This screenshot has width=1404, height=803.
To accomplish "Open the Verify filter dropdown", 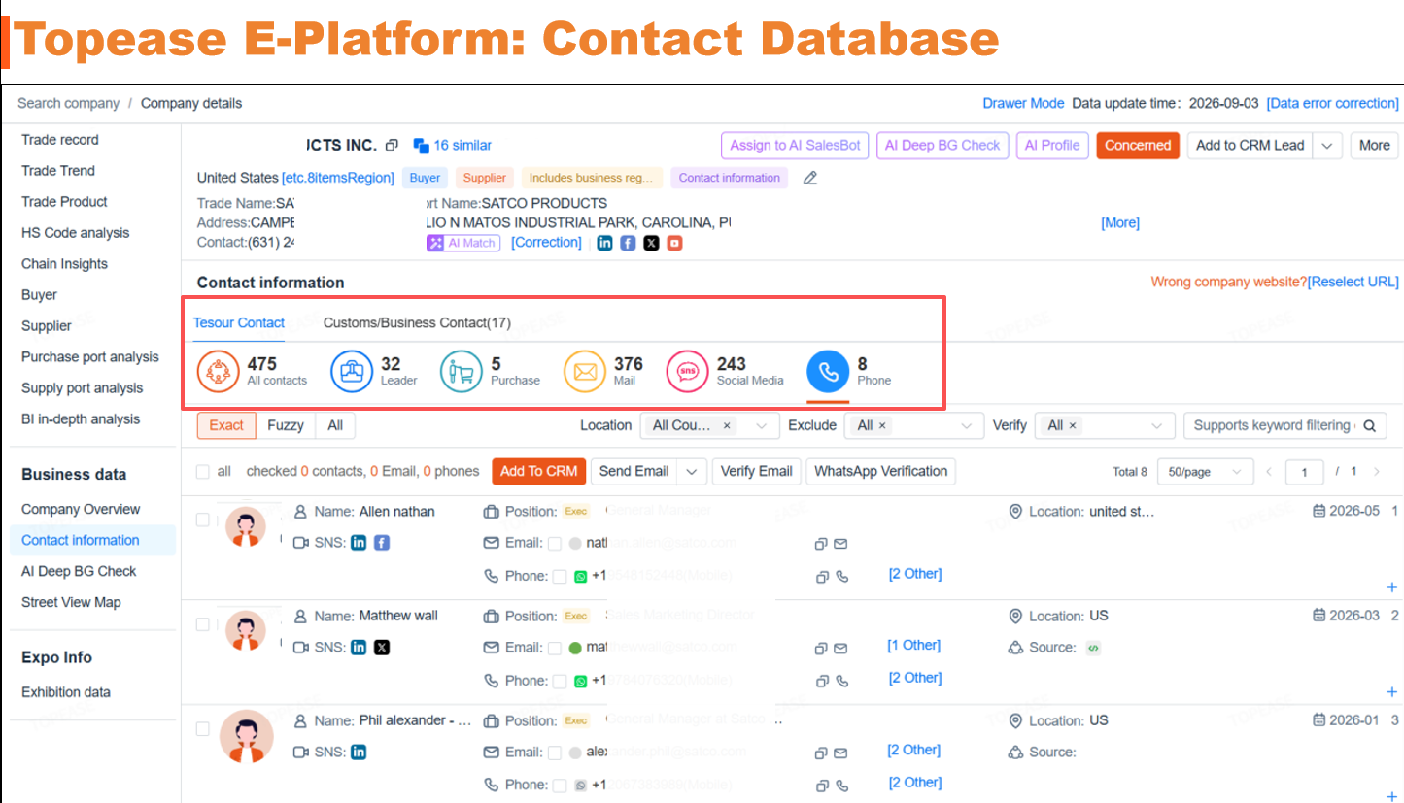I will [1105, 425].
